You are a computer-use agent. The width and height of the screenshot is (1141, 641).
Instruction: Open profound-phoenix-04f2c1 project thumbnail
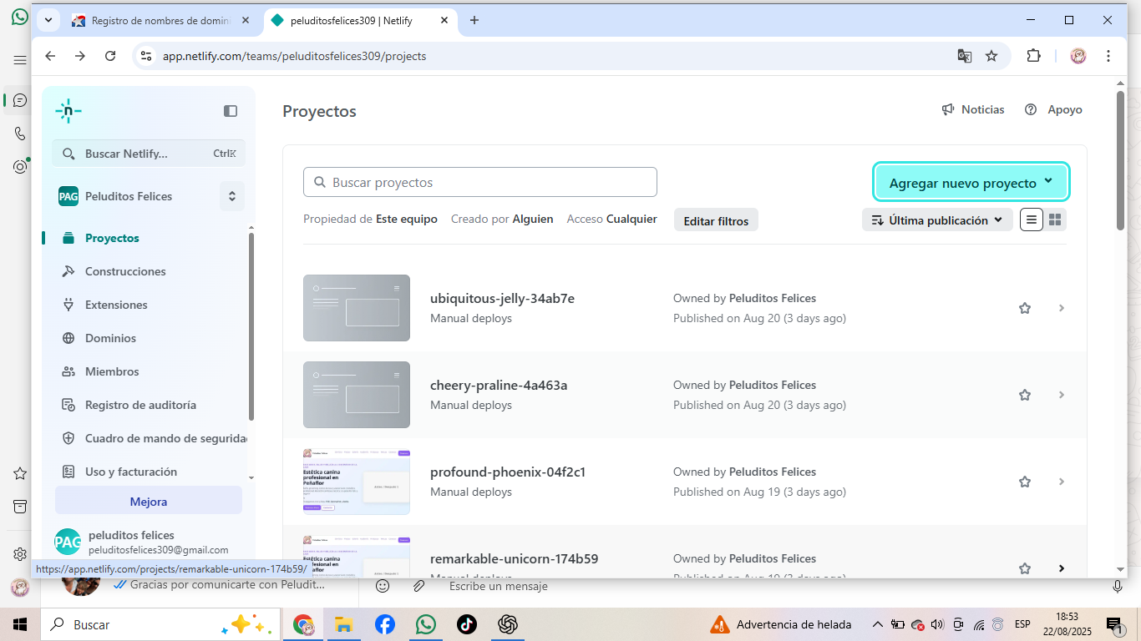click(x=357, y=482)
